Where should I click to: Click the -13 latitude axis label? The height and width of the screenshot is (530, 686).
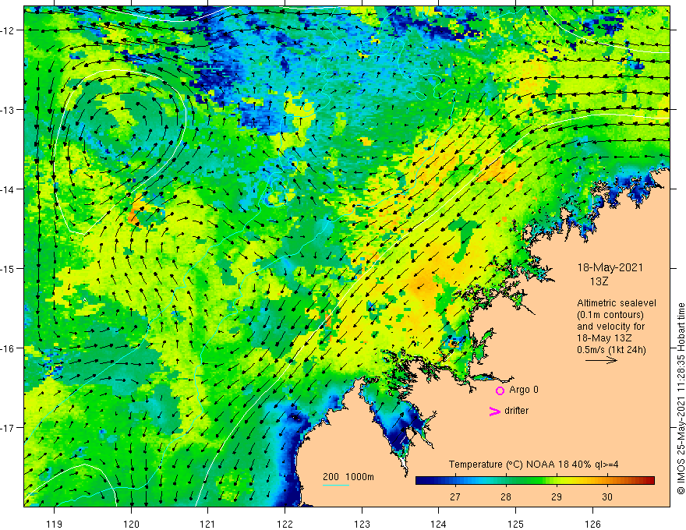coord(9,110)
